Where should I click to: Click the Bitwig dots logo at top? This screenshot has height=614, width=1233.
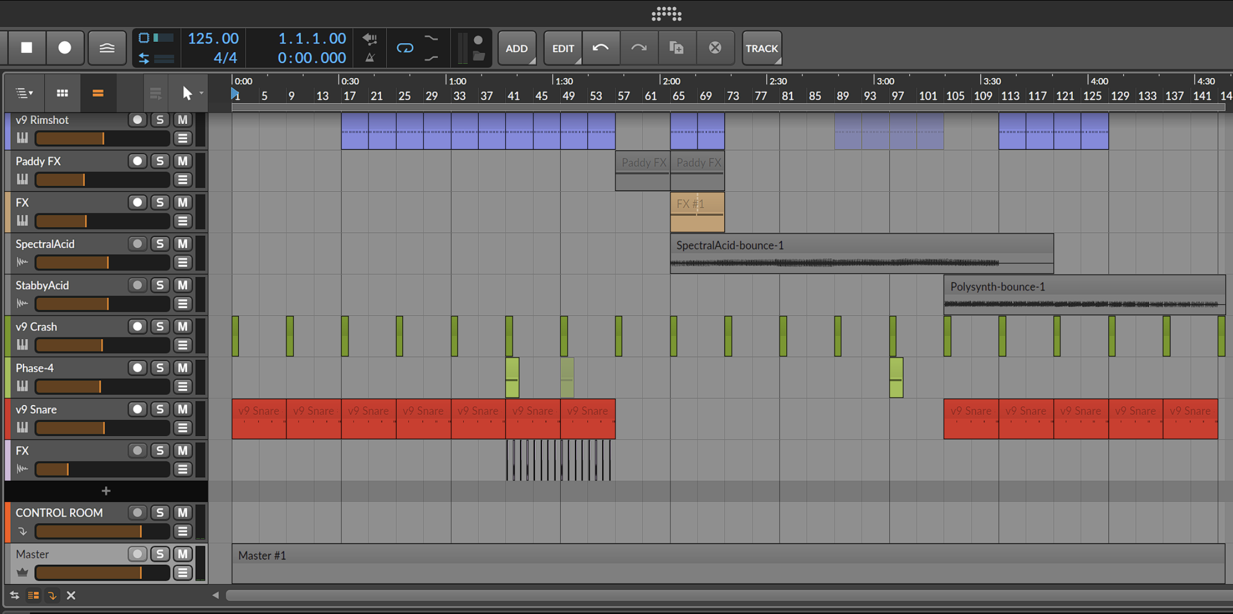(666, 14)
